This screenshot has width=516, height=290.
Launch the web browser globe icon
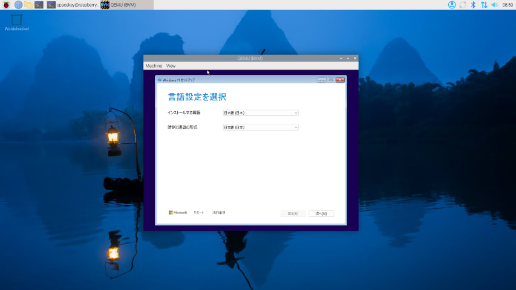click(x=18, y=5)
